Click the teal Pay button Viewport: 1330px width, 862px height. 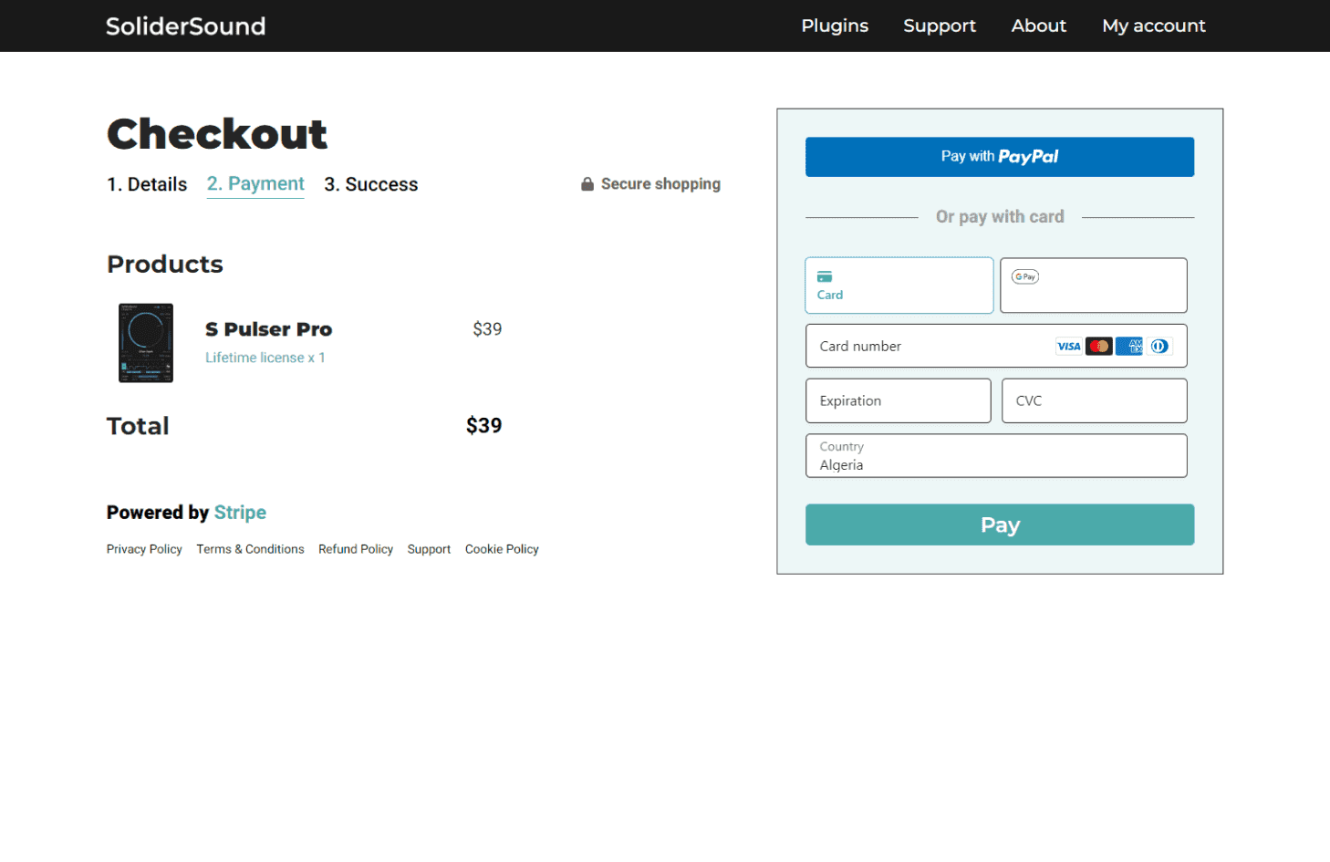[x=999, y=525]
